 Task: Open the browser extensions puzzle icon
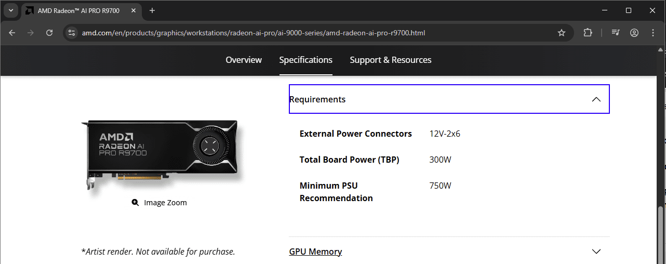click(x=588, y=33)
